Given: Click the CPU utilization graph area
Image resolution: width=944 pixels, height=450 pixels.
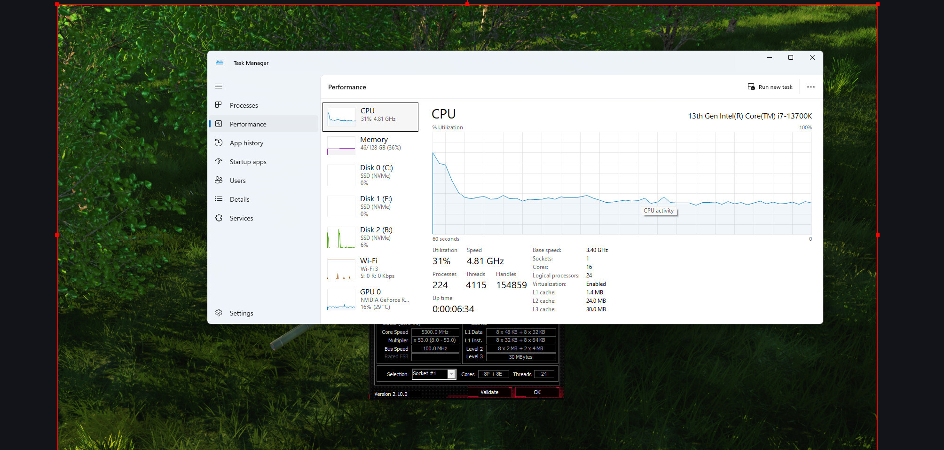Looking at the screenshot, I should click(622, 183).
